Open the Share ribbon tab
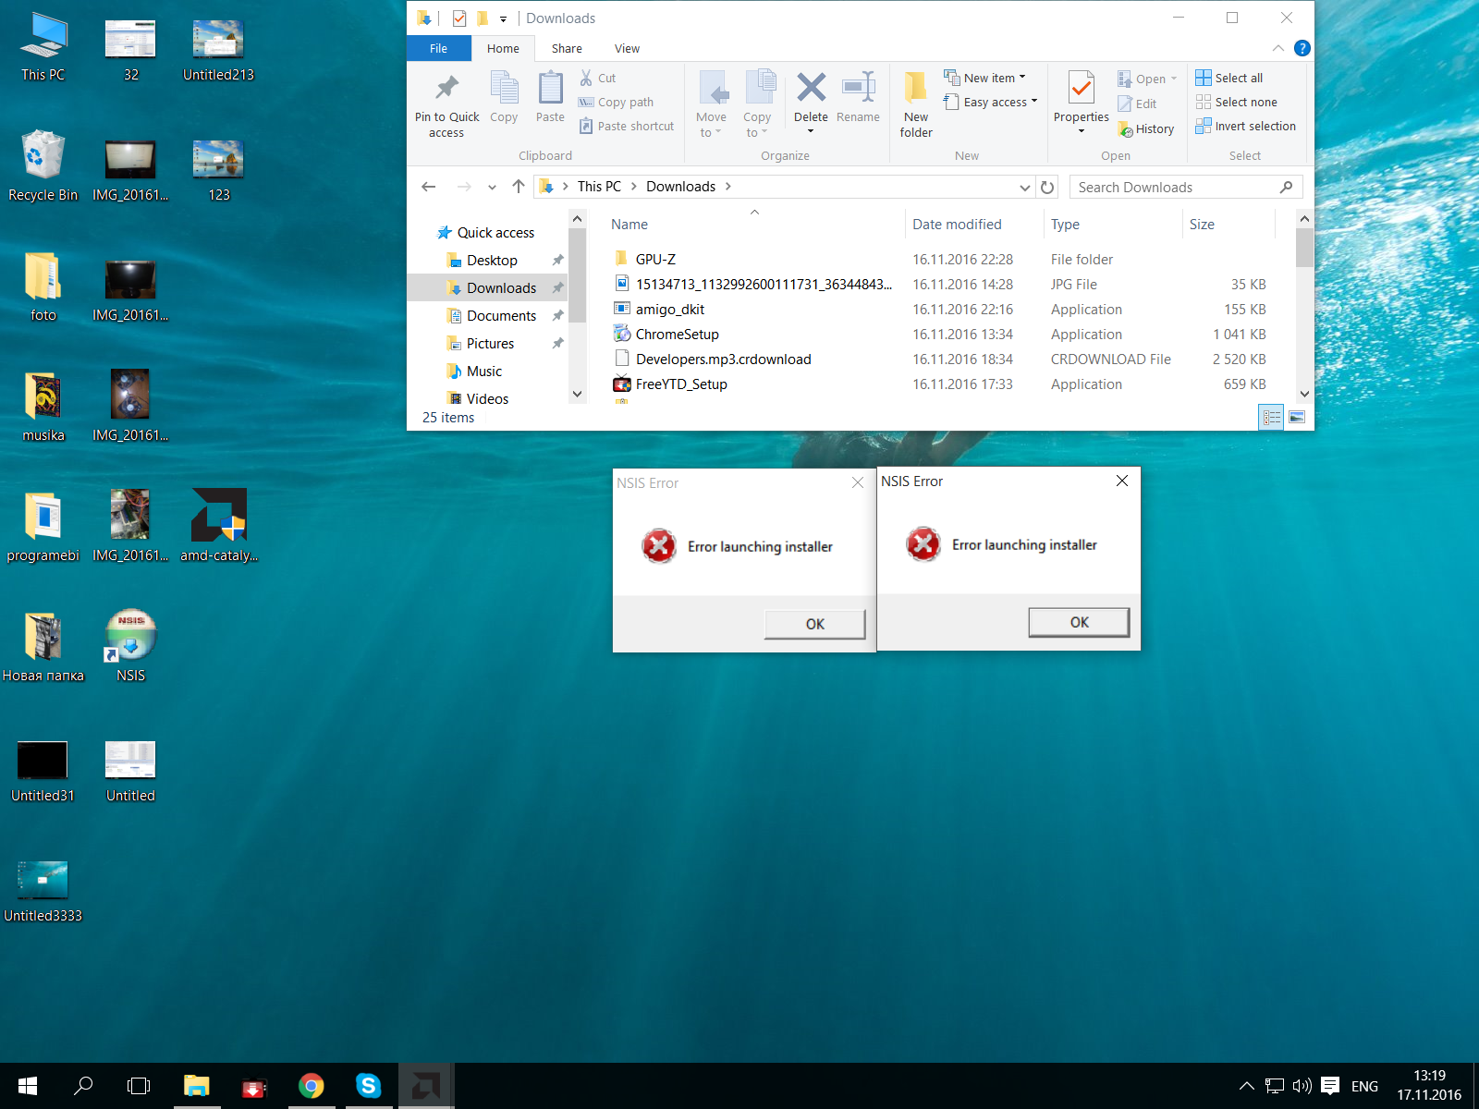Image resolution: width=1479 pixels, height=1109 pixels. tap(567, 49)
